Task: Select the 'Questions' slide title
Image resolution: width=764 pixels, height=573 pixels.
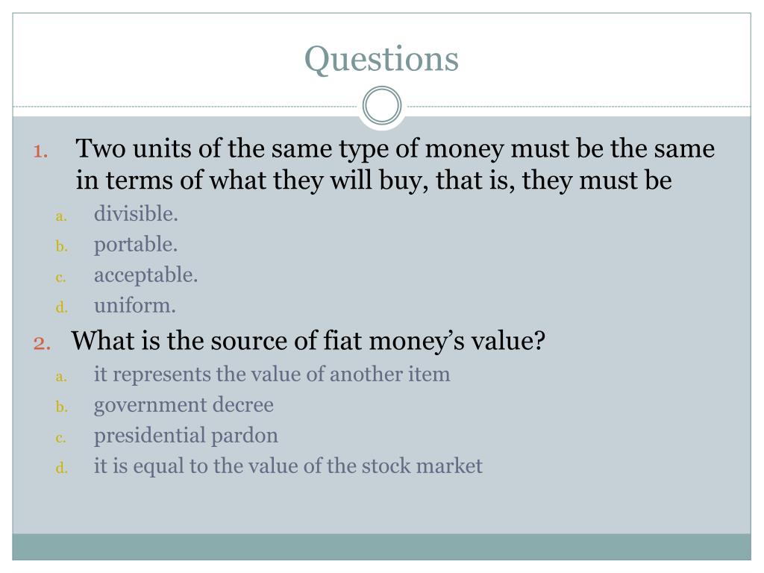Action: click(x=381, y=59)
